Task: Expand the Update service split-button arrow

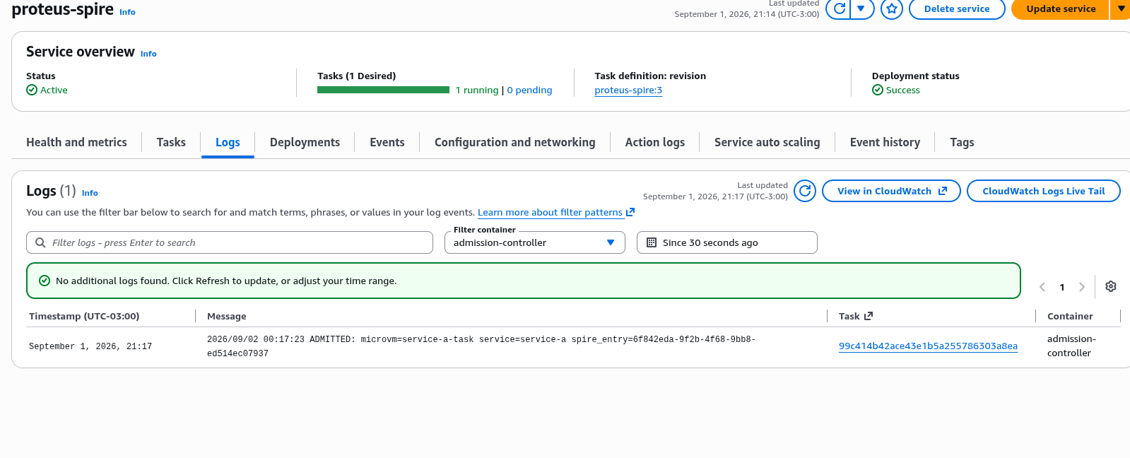Action: tap(1121, 8)
